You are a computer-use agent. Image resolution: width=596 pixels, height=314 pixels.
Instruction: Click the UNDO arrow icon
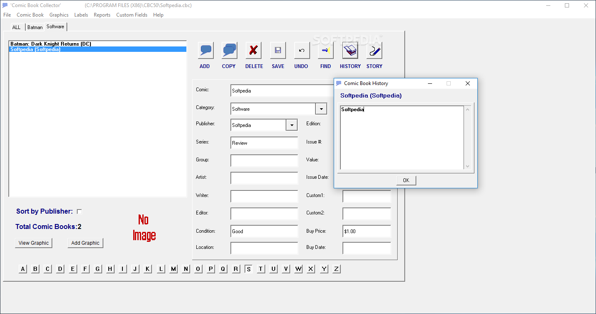302,51
